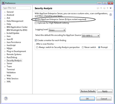Expand the Android tree node
Image resolution: width=115 pixels, height=104 pixels.
click(x=5, y=15)
